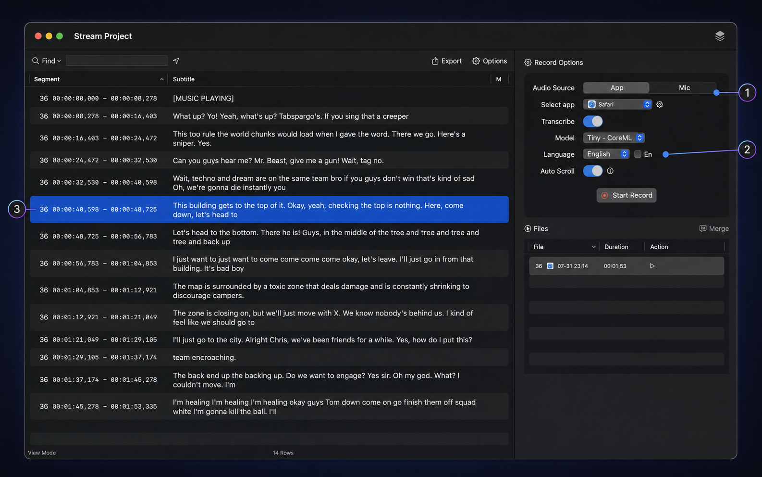Select Mic as audio source
The width and height of the screenshot is (762, 477).
pyautogui.click(x=684, y=88)
